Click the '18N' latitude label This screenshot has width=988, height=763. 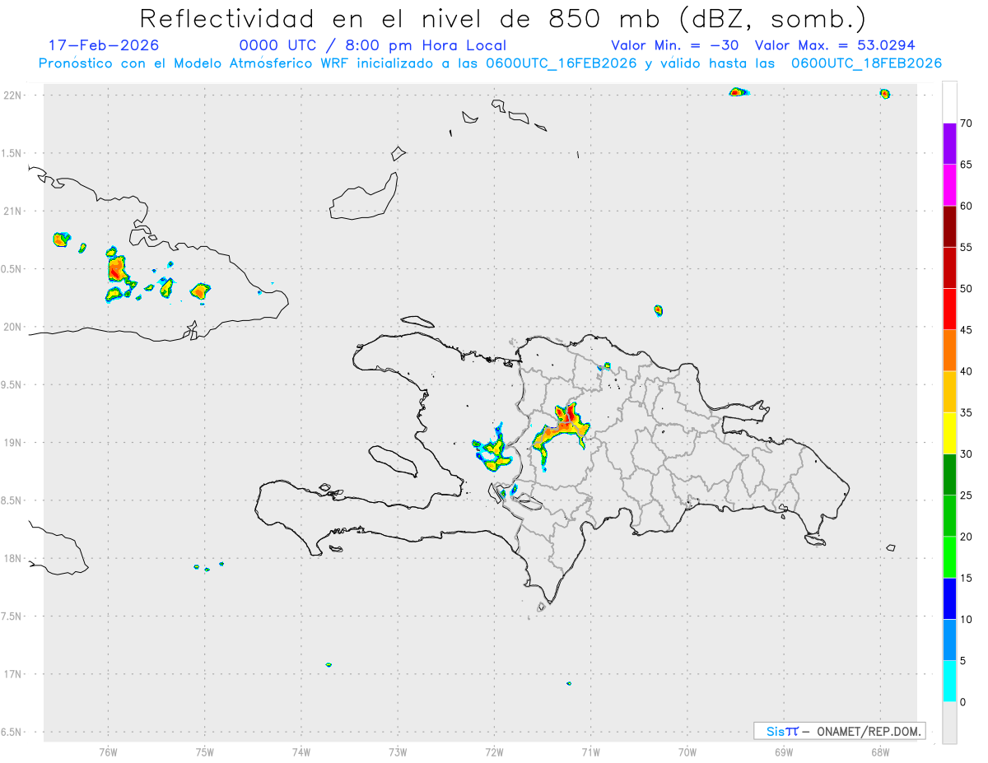click(x=12, y=558)
